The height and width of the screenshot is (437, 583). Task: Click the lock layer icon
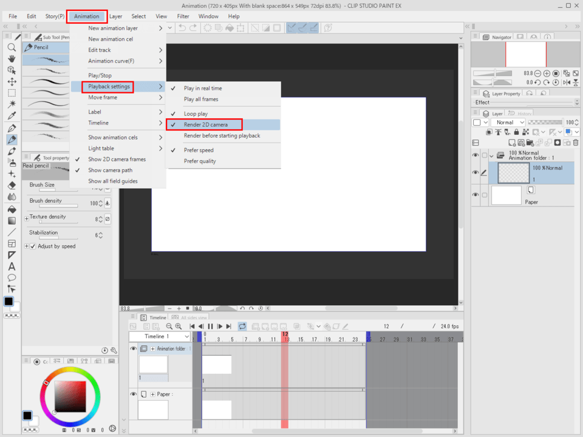pyautogui.click(x=516, y=132)
